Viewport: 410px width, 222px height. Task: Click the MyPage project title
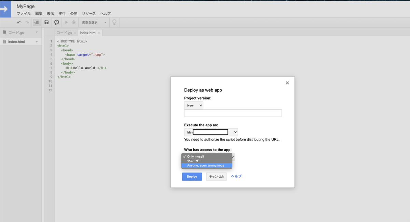coord(26,6)
